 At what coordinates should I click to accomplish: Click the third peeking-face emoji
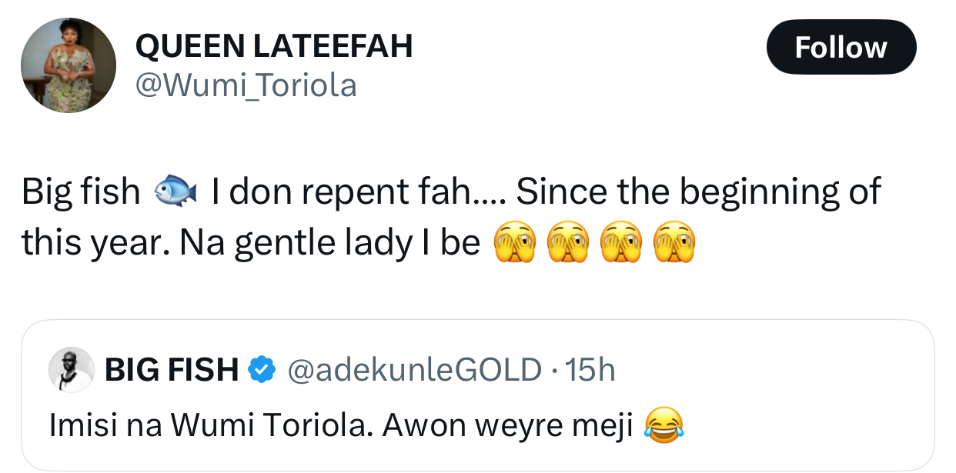[x=620, y=244]
